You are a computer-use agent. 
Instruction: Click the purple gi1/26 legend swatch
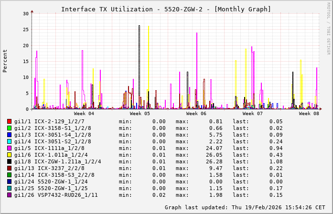(10, 195)
